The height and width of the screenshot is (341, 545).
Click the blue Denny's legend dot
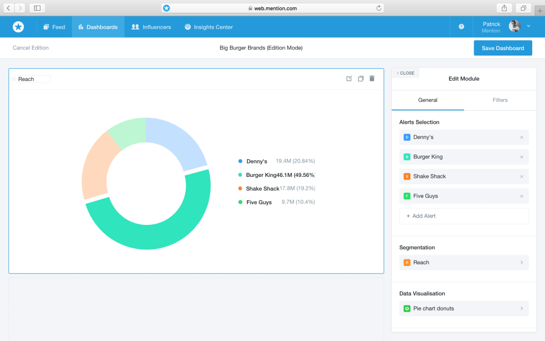240,161
